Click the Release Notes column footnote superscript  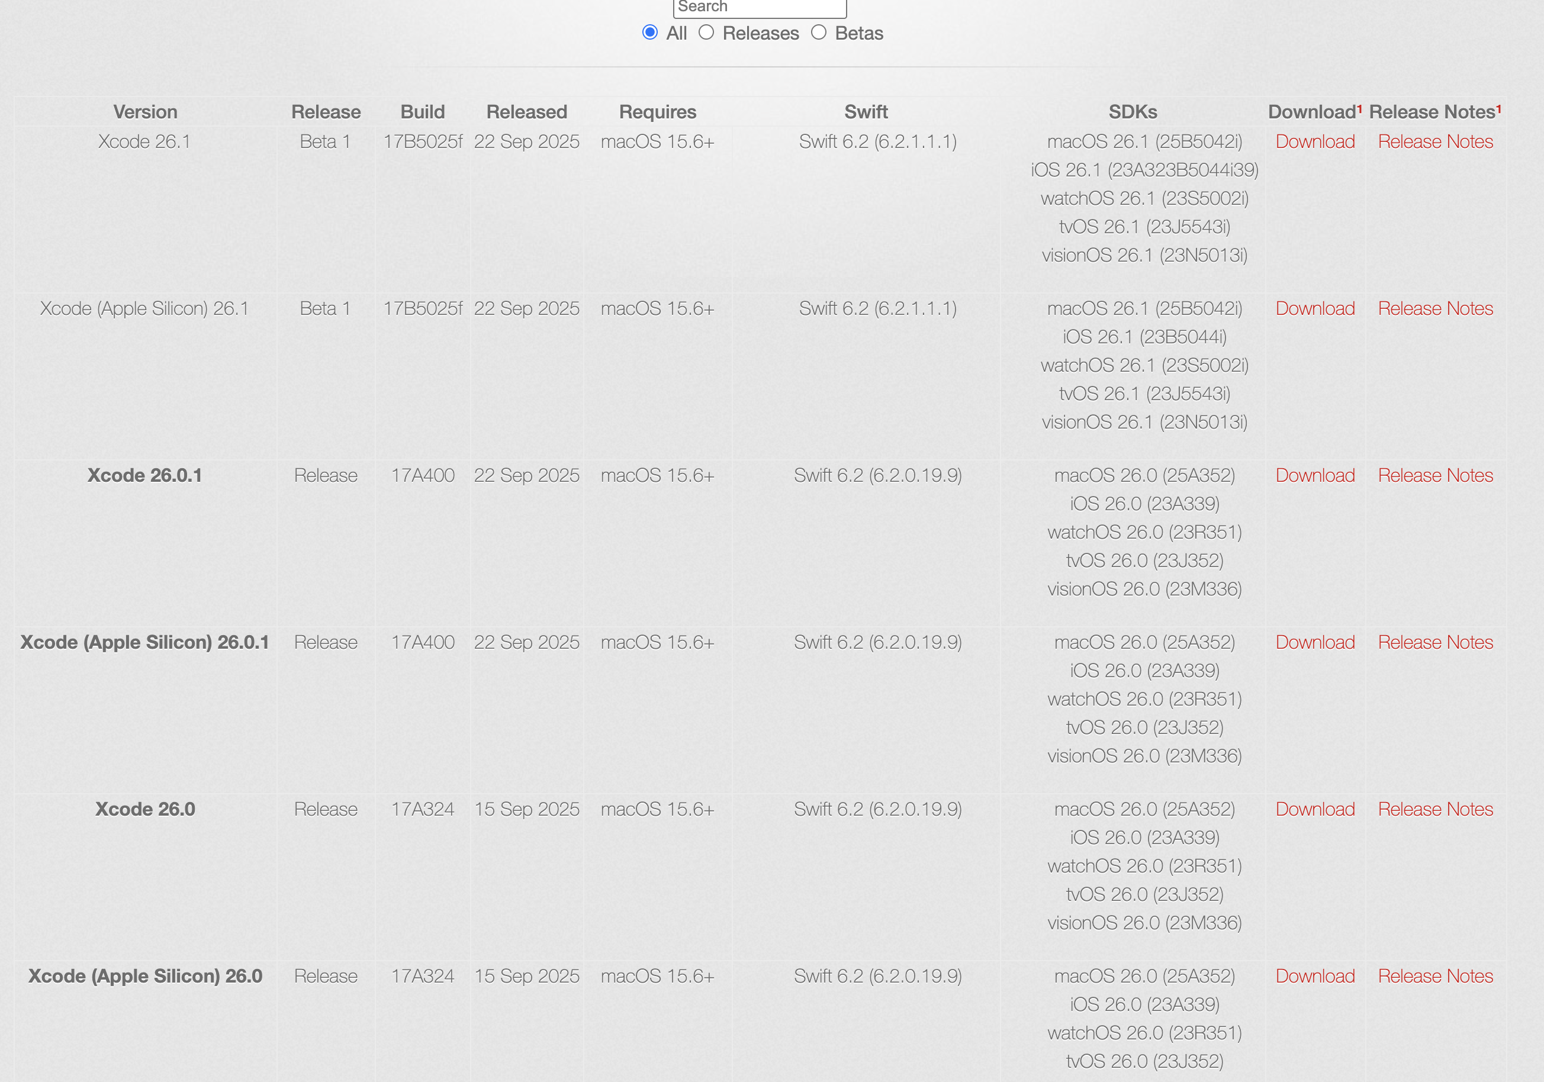[x=1498, y=108]
